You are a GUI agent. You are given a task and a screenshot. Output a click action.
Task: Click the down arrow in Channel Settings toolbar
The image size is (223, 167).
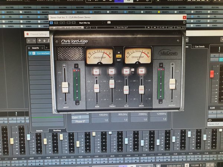(45, 41)
